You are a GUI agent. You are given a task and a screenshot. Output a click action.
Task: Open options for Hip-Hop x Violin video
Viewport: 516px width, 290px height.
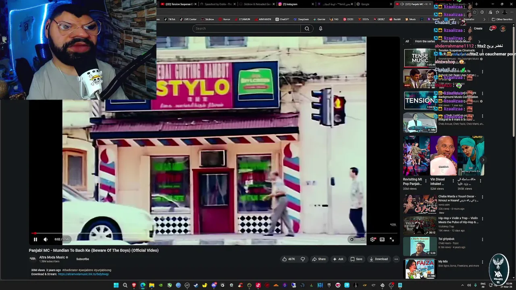pyautogui.click(x=483, y=219)
